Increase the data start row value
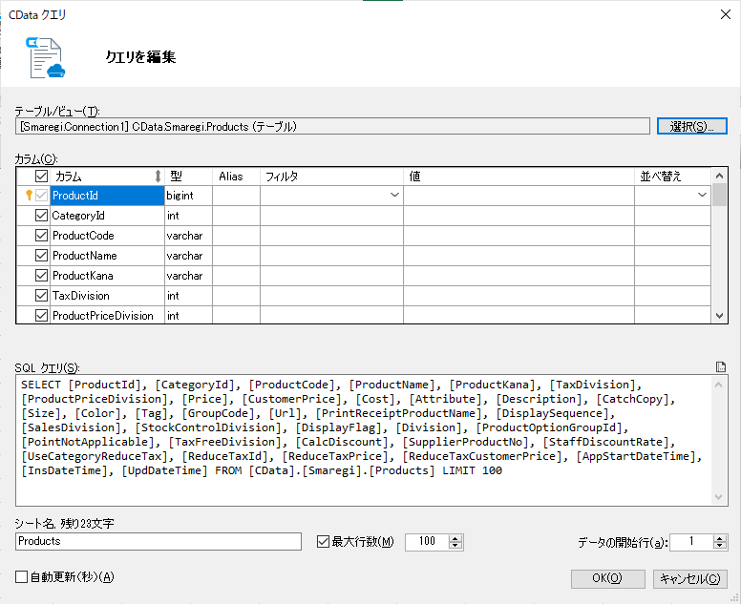Image resolution: width=741 pixels, height=604 pixels. (x=720, y=538)
